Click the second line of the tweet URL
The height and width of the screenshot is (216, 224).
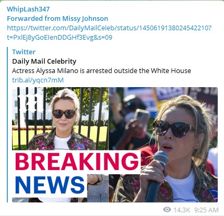(x=60, y=37)
